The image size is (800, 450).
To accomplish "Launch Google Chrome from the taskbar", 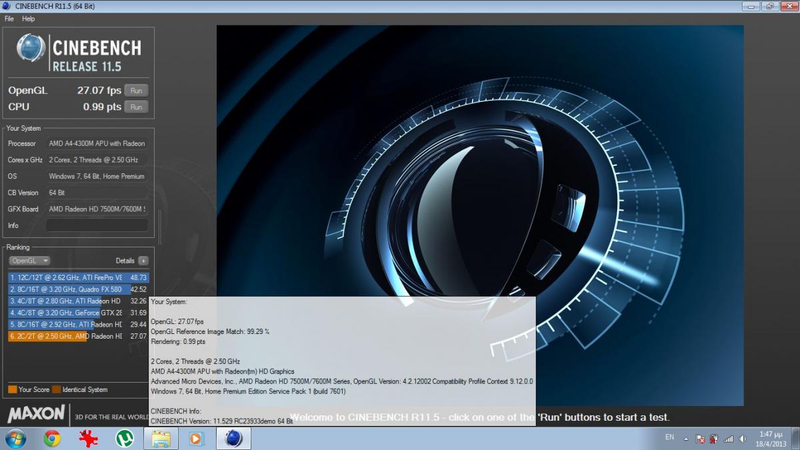I will pos(52,438).
